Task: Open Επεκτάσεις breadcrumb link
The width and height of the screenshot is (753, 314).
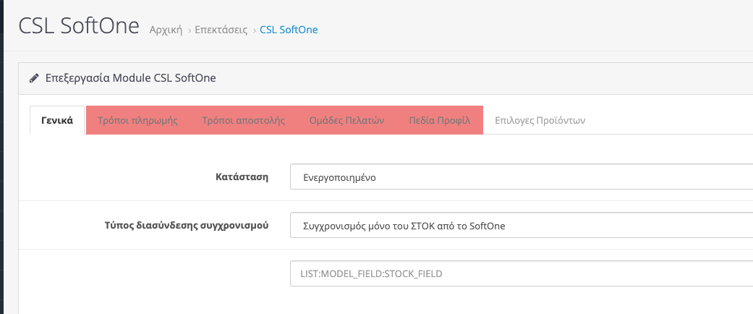Action: pos(221,30)
